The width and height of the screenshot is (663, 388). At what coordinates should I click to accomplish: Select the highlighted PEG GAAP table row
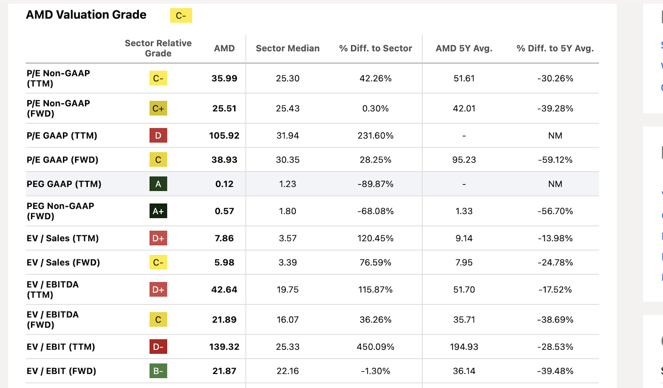(x=311, y=184)
